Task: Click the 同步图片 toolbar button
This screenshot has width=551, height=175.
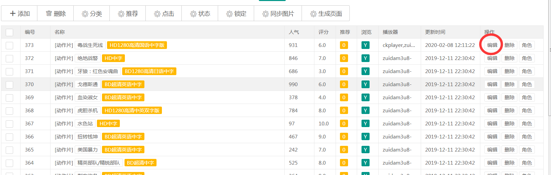Action: point(278,13)
